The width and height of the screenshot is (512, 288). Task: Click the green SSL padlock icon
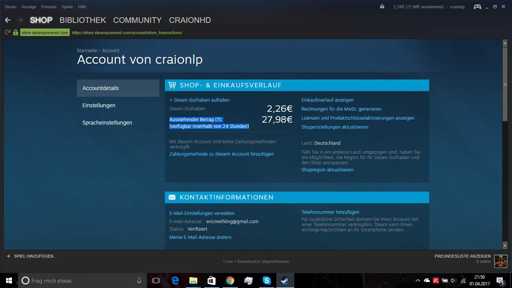(x=15, y=33)
